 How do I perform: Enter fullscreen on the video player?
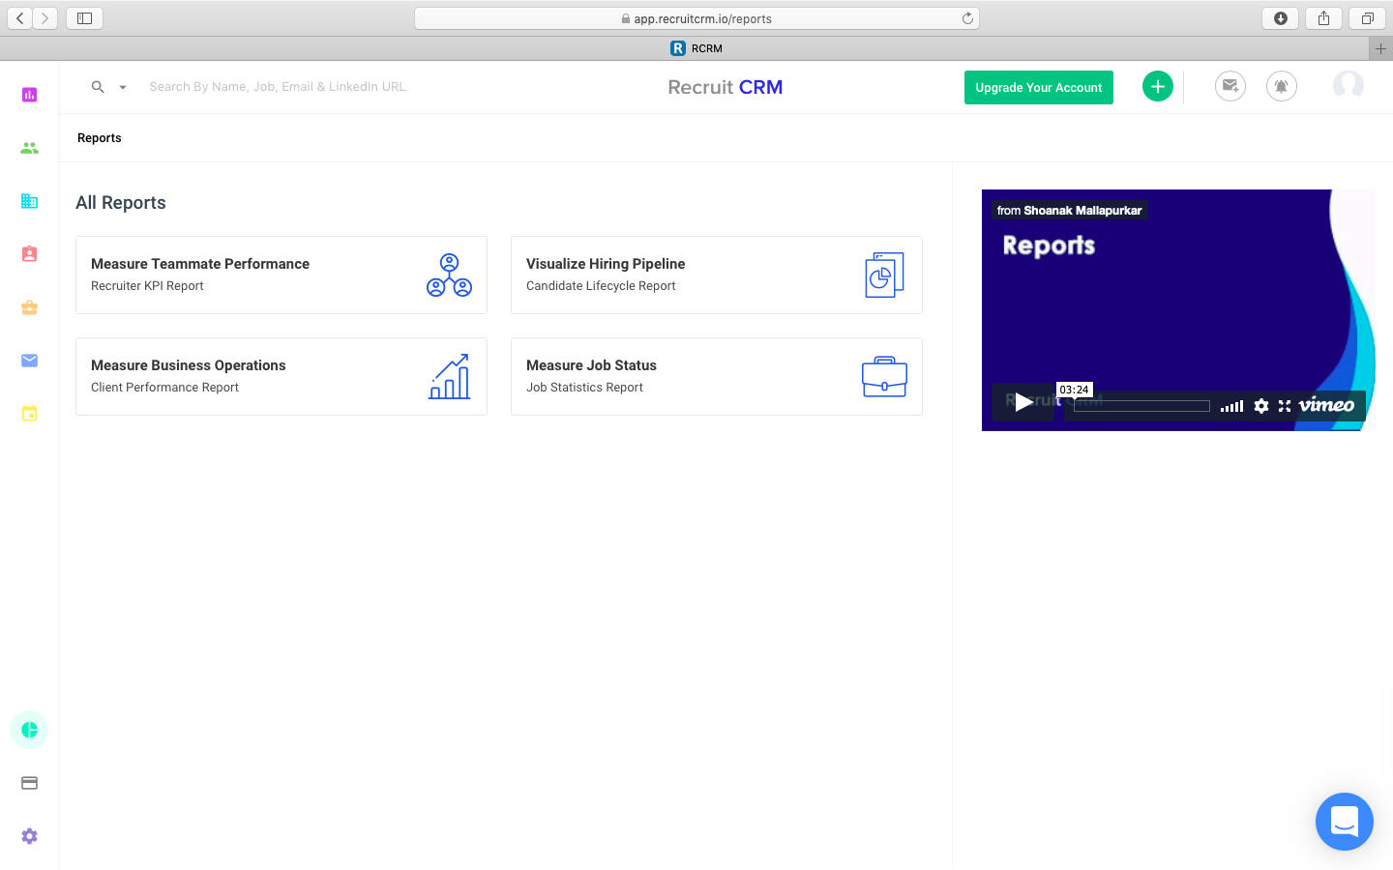tap(1285, 406)
